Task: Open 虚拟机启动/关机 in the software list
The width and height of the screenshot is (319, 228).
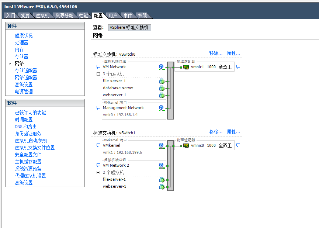Action: pyautogui.click(x=31, y=141)
